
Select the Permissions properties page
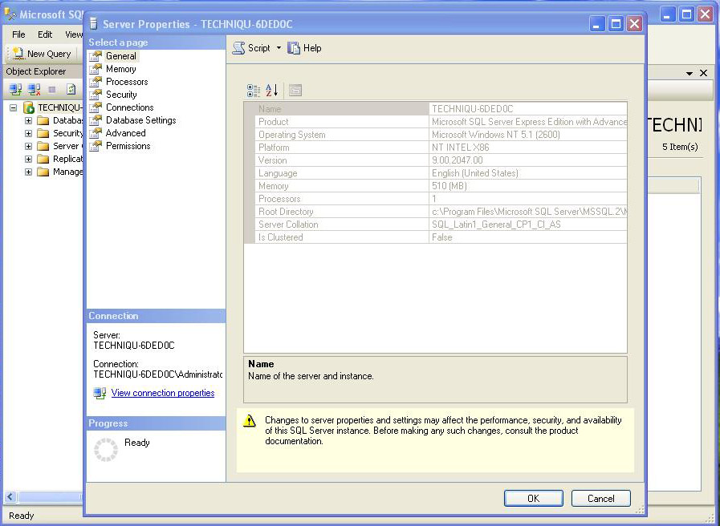[x=126, y=146]
